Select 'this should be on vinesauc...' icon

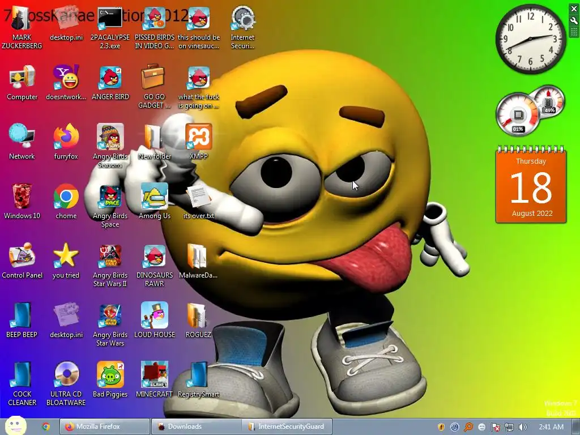tap(199, 27)
